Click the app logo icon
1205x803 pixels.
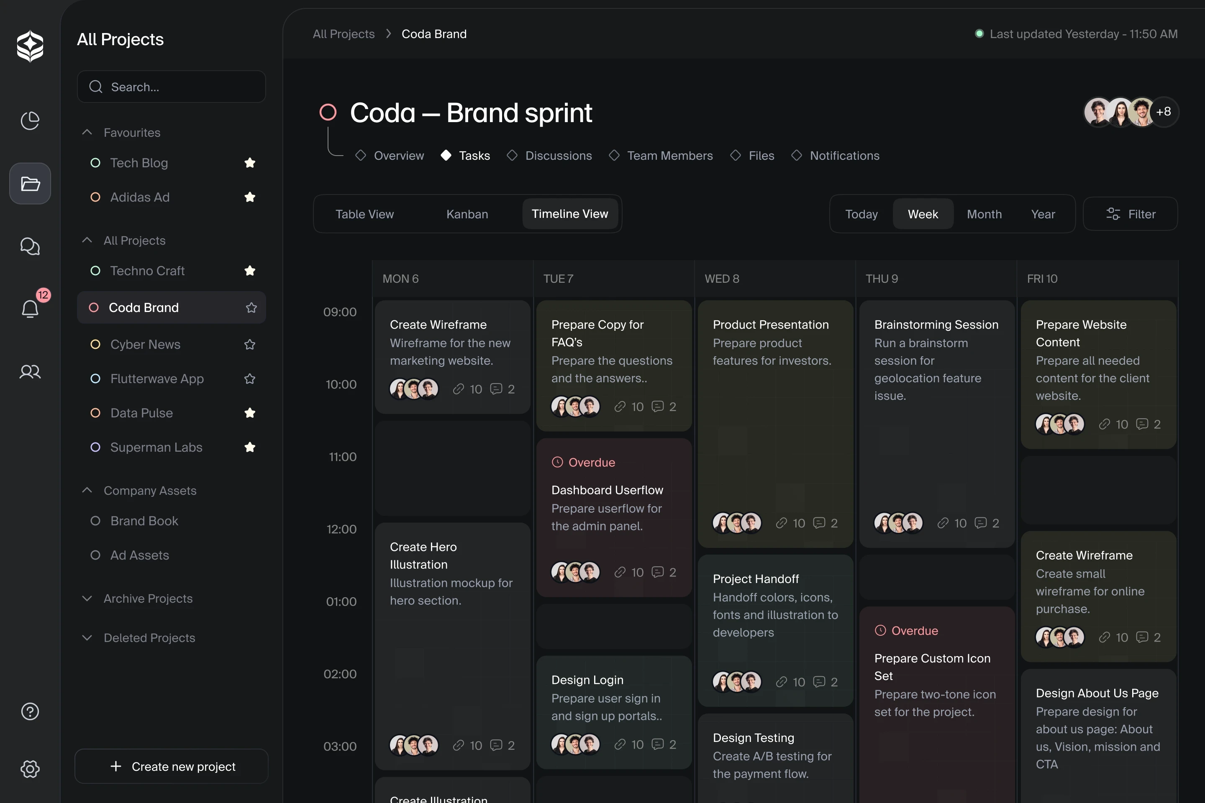(x=30, y=46)
